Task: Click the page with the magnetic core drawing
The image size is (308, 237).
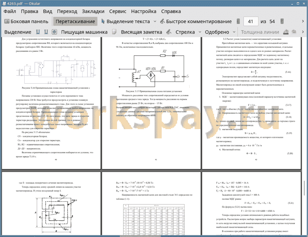Action: coord(51,204)
